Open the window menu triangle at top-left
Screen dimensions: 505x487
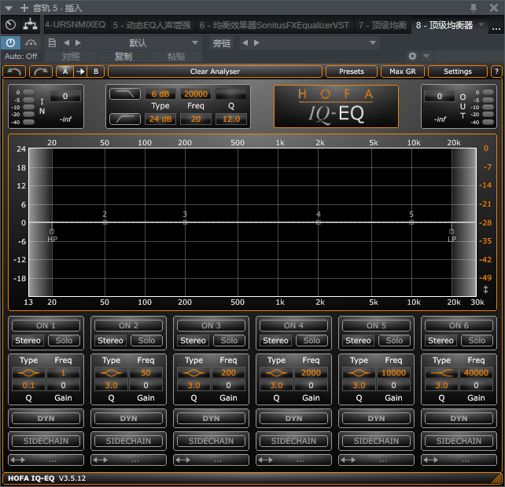[9, 8]
